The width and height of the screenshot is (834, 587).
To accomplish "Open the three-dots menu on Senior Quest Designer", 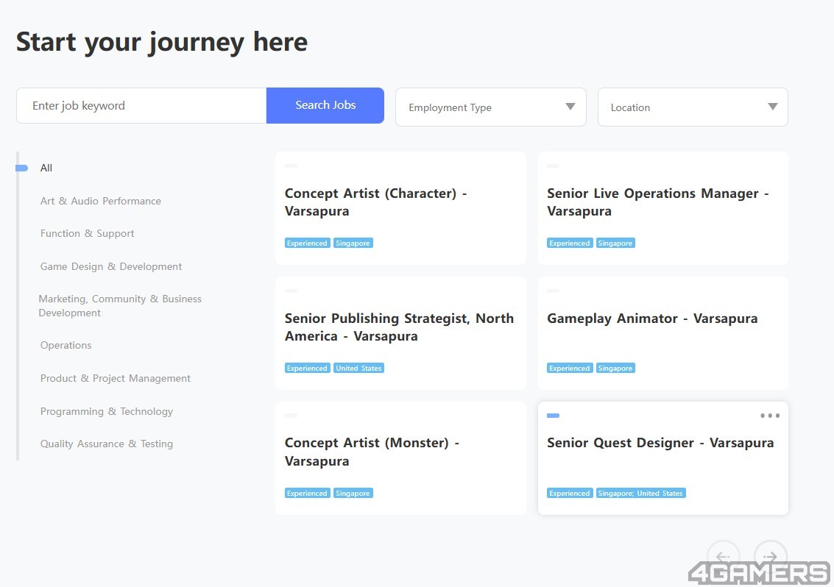I will (x=769, y=416).
